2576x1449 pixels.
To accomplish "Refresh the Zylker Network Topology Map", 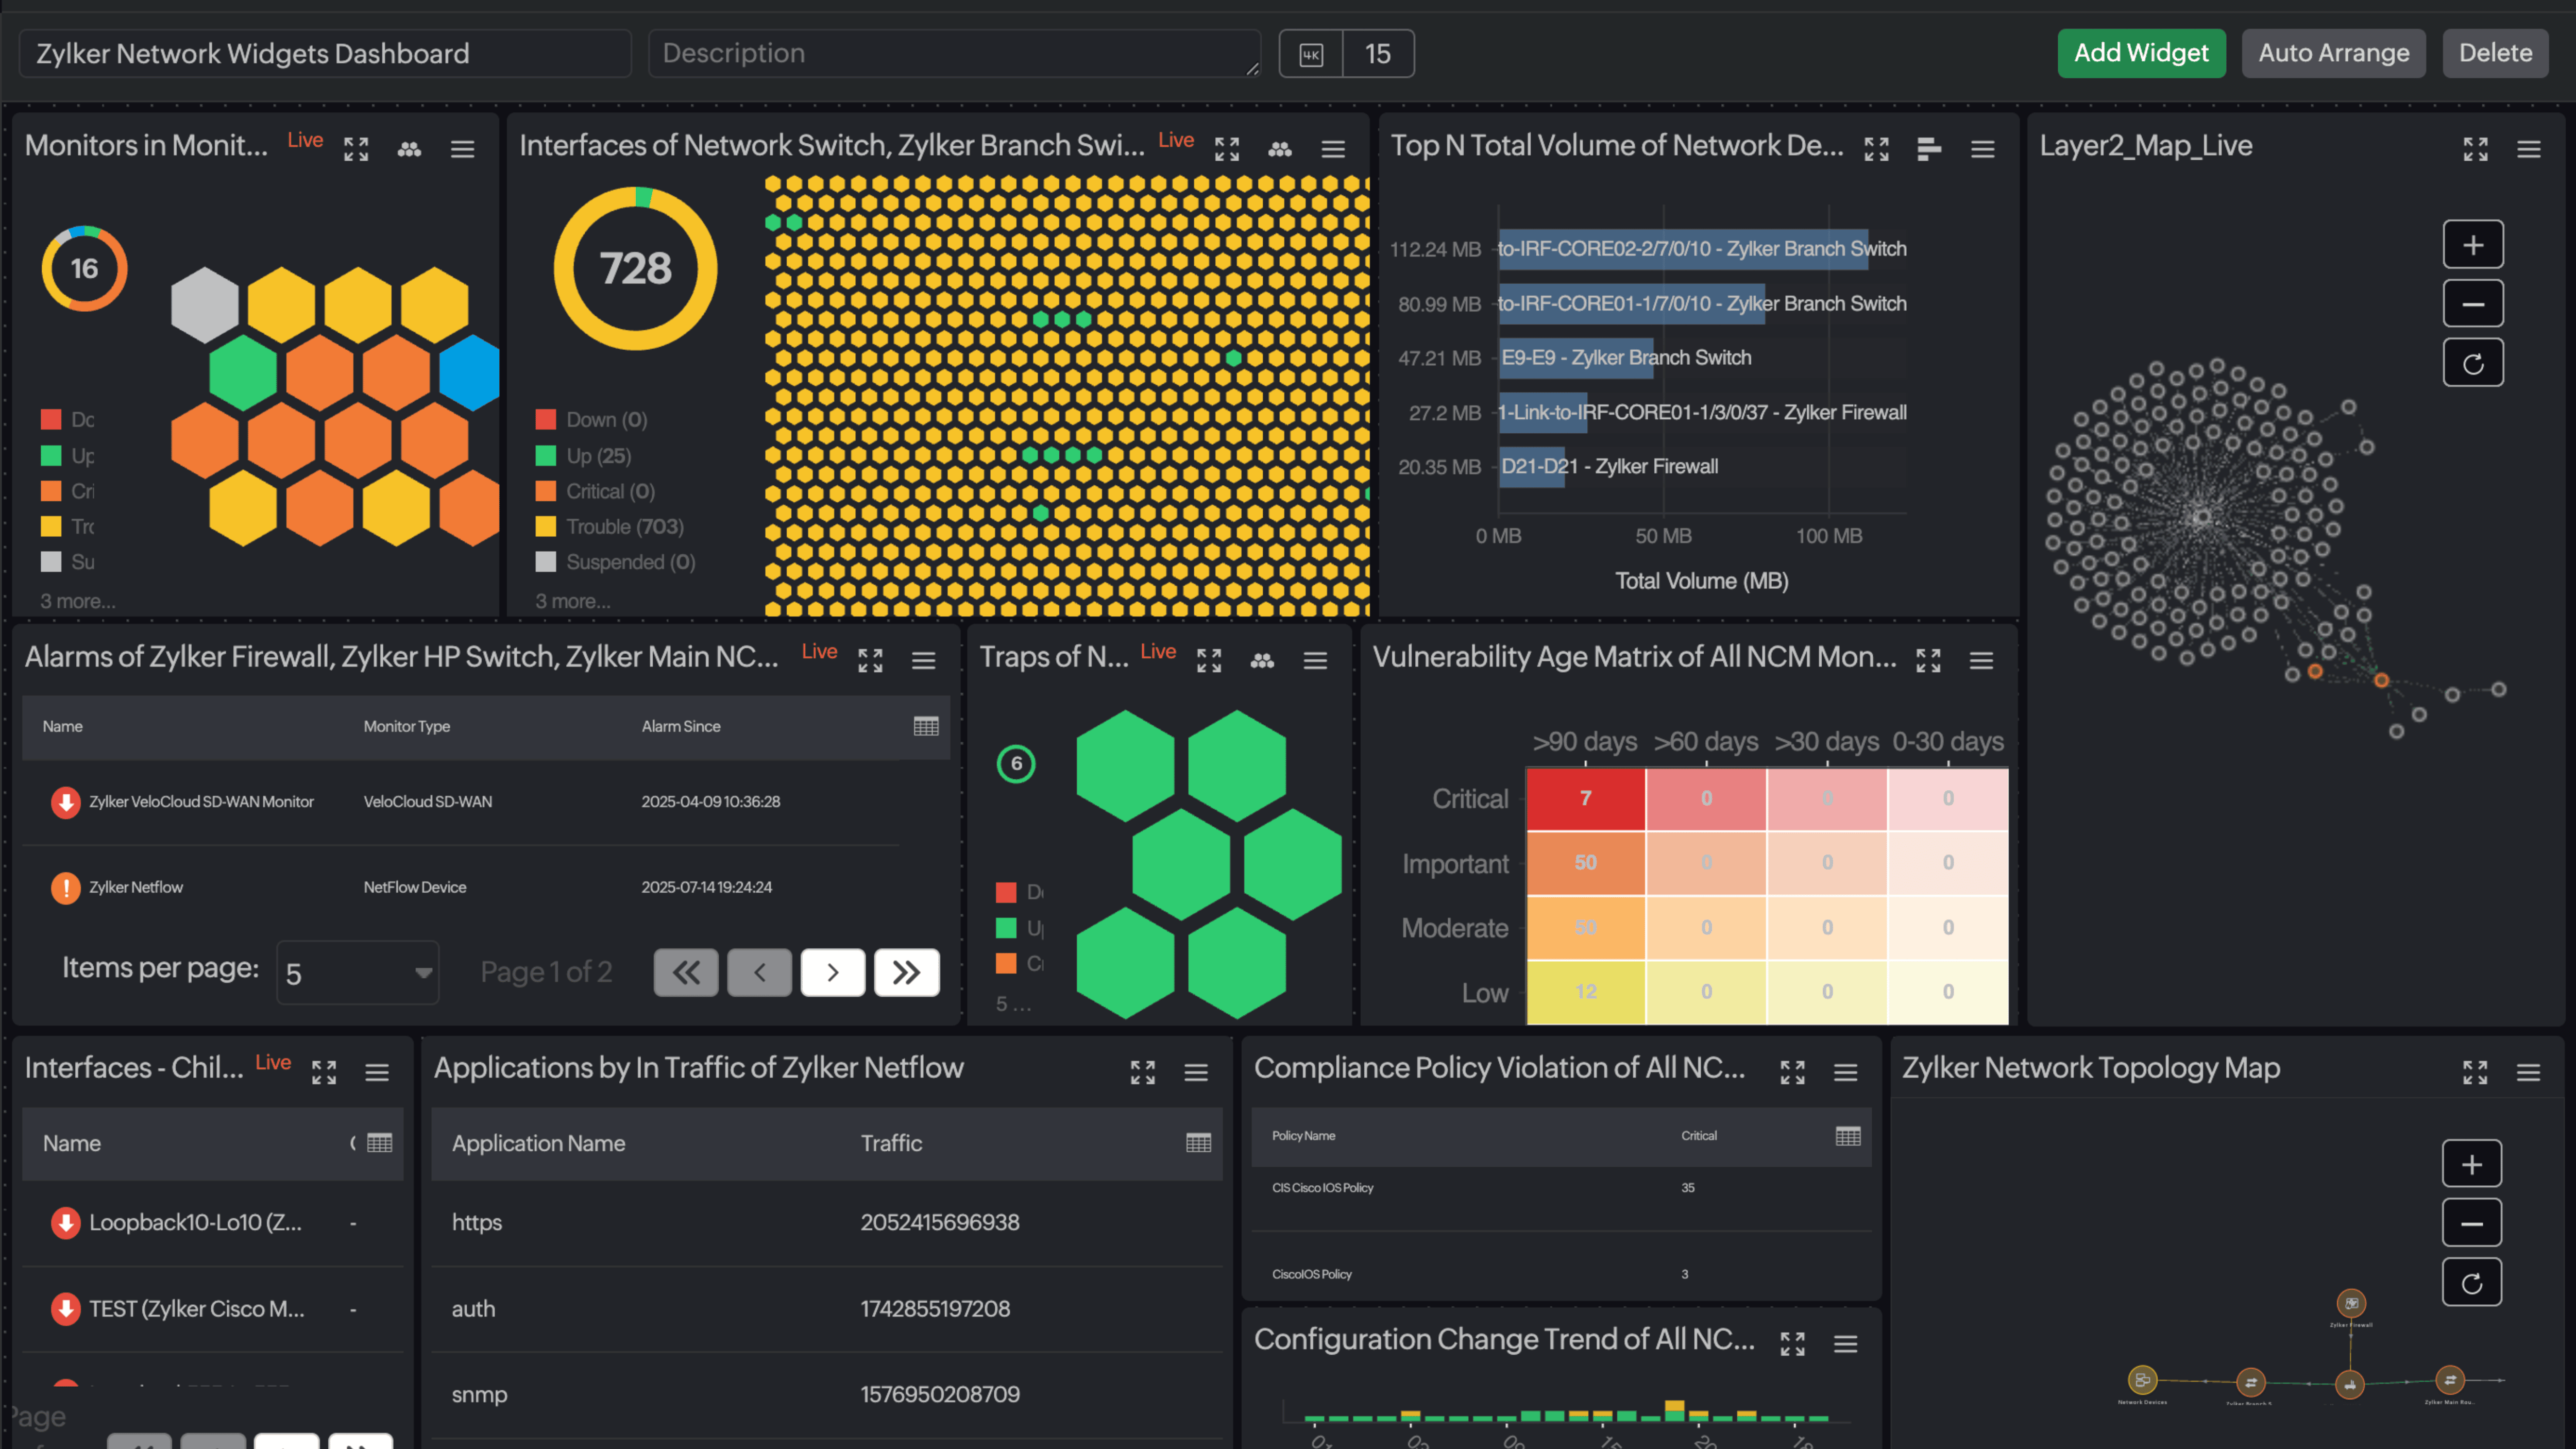I will coord(2471,1283).
